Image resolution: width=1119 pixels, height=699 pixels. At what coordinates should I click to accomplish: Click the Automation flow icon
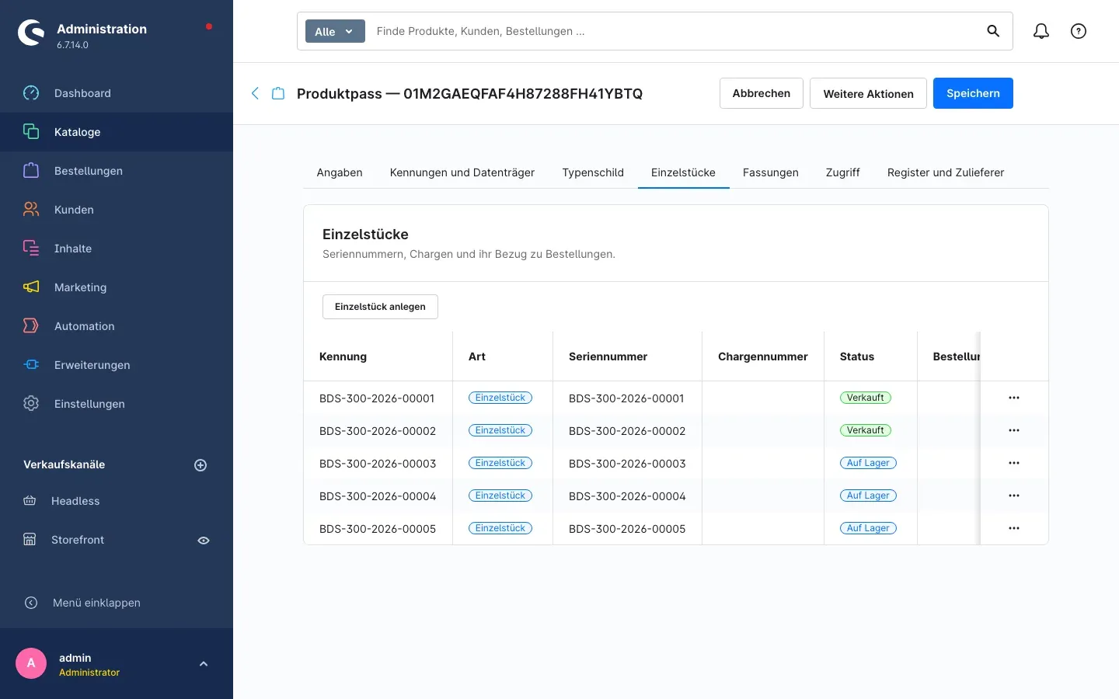[x=31, y=326]
